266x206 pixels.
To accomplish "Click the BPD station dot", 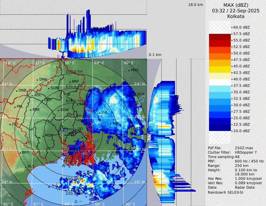I will [20, 153].
